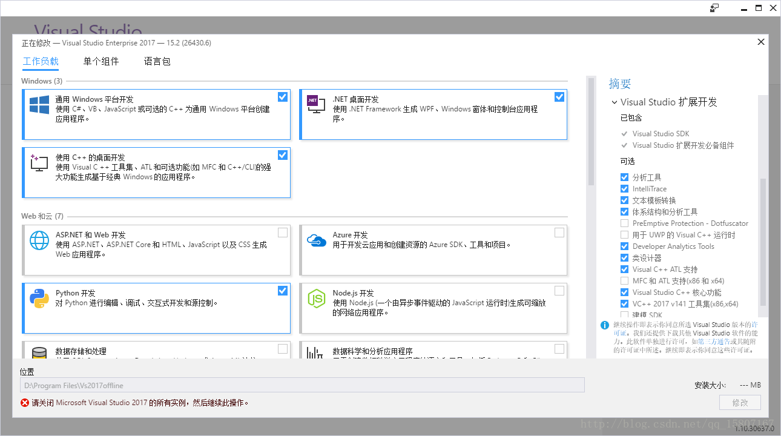
Task: Click the Node.js hexagon icon
Action: pyautogui.click(x=317, y=299)
